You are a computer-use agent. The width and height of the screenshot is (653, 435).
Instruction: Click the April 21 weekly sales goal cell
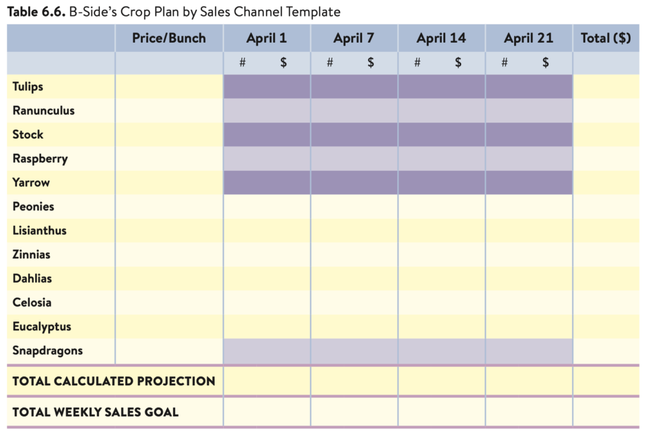point(529,412)
